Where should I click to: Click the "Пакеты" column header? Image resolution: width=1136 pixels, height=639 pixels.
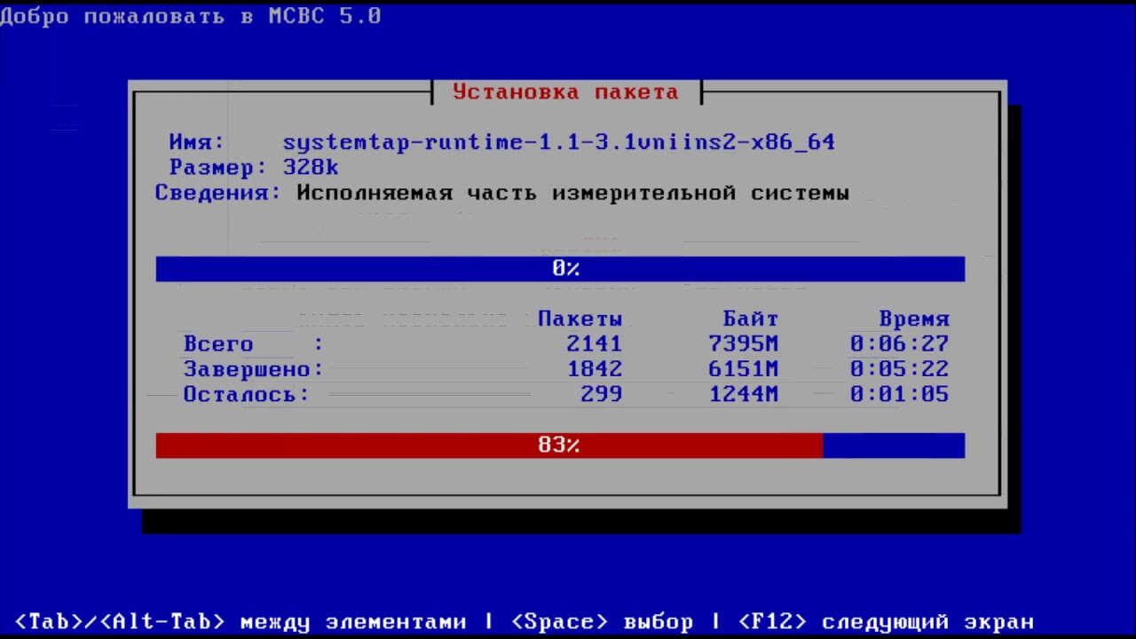(580, 319)
